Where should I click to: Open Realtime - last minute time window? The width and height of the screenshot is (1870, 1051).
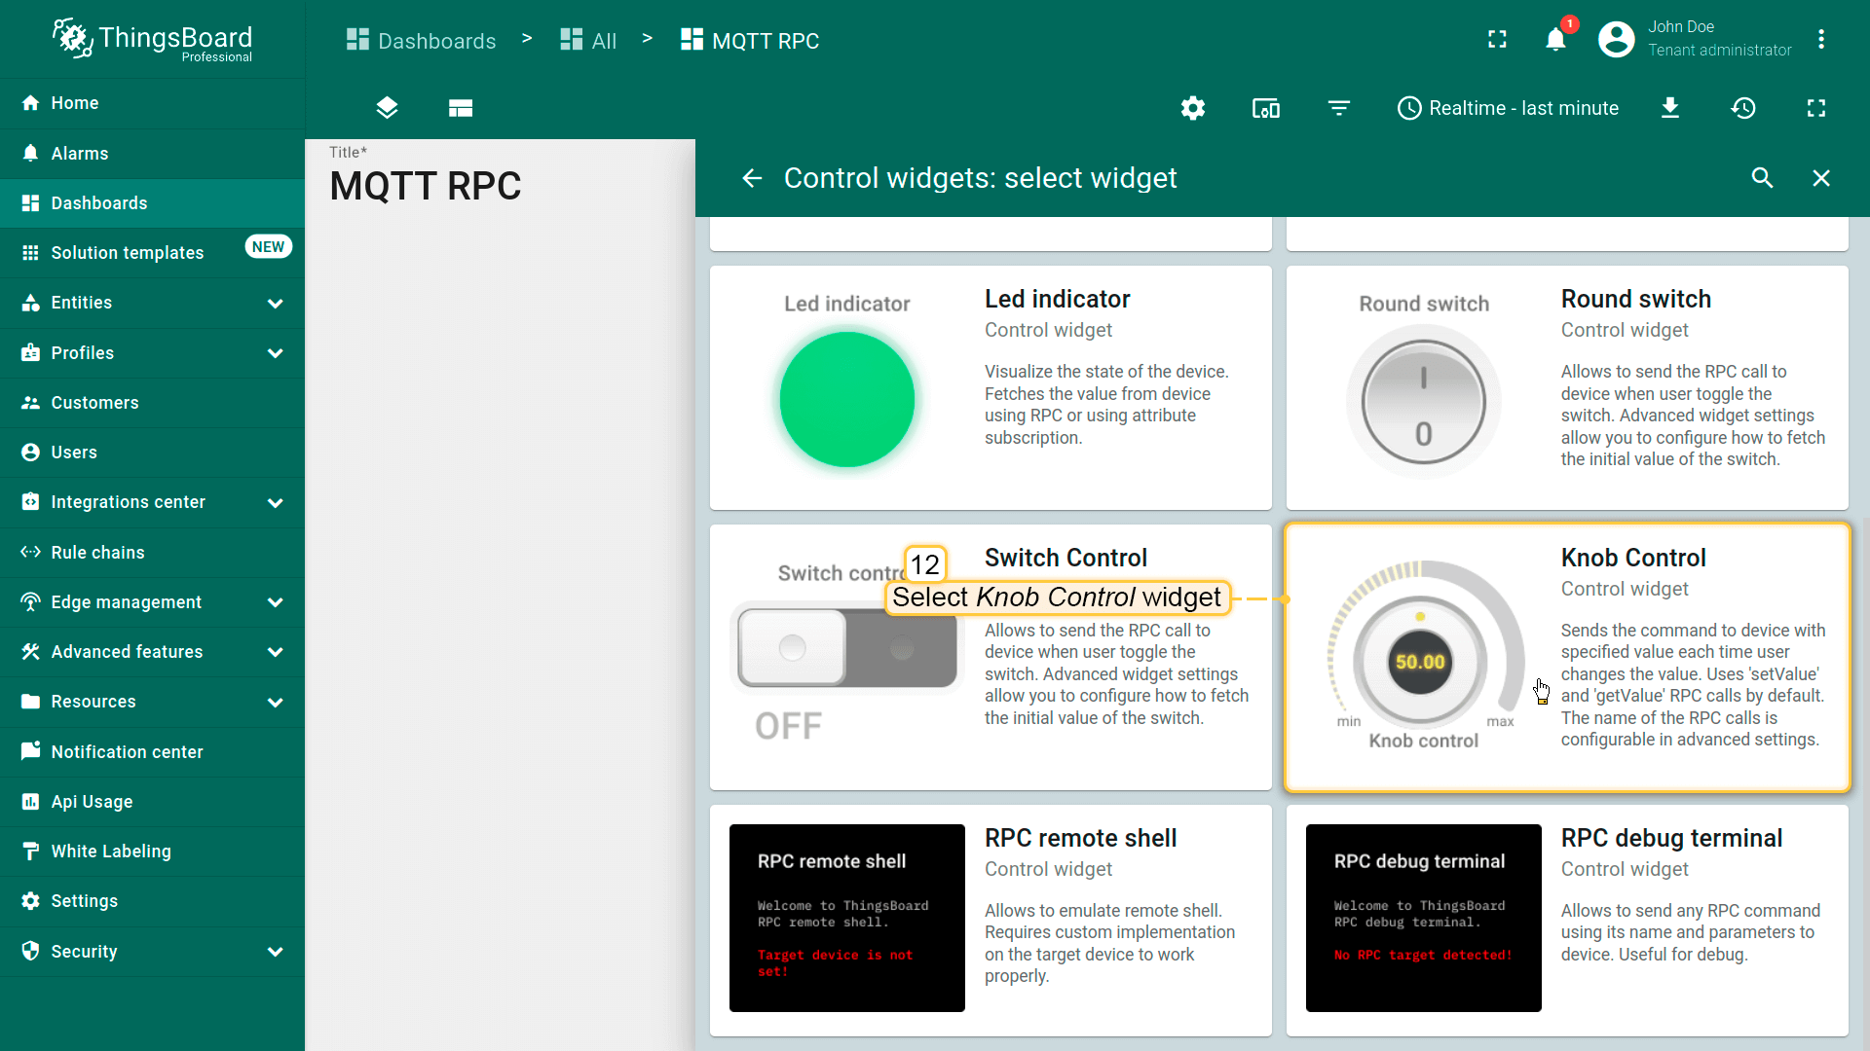point(1508,108)
